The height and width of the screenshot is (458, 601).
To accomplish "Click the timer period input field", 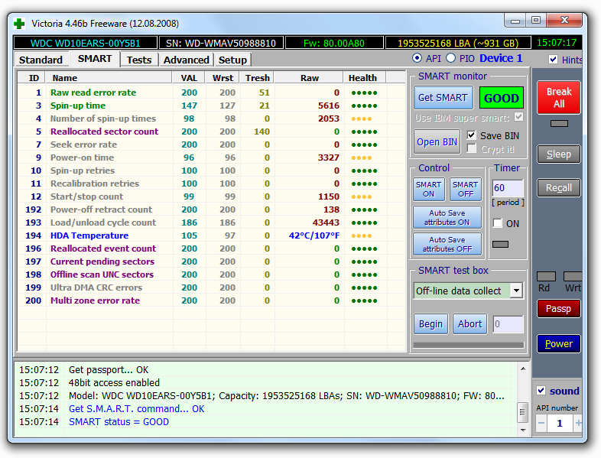I will 508,188.
